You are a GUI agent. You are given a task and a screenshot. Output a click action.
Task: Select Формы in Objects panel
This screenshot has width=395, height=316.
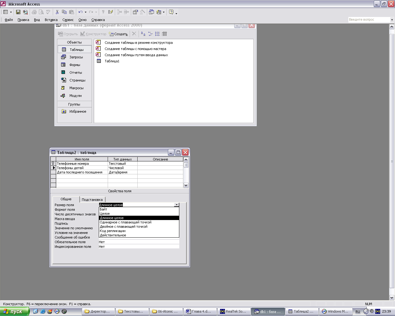(74, 65)
